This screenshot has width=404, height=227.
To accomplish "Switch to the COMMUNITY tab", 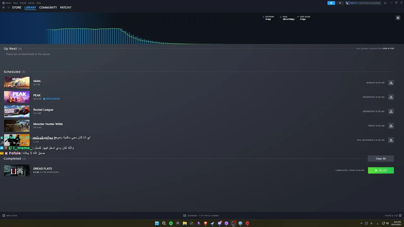I will click(x=48, y=8).
